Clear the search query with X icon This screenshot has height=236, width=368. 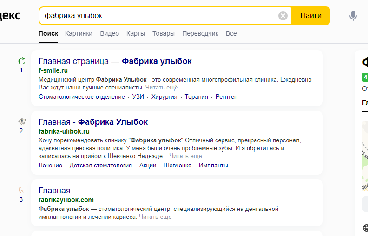point(283,16)
